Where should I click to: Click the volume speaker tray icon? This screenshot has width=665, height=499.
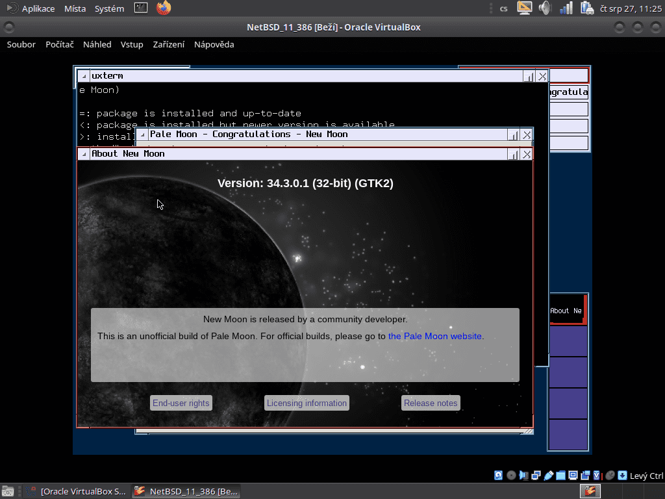545,8
